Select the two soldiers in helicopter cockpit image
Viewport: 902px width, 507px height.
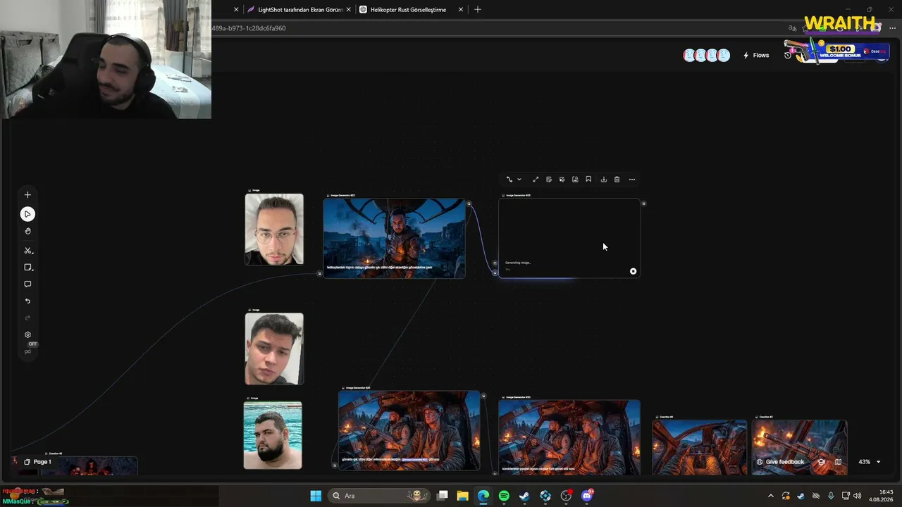pyautogui.click(x=409, y=431)
